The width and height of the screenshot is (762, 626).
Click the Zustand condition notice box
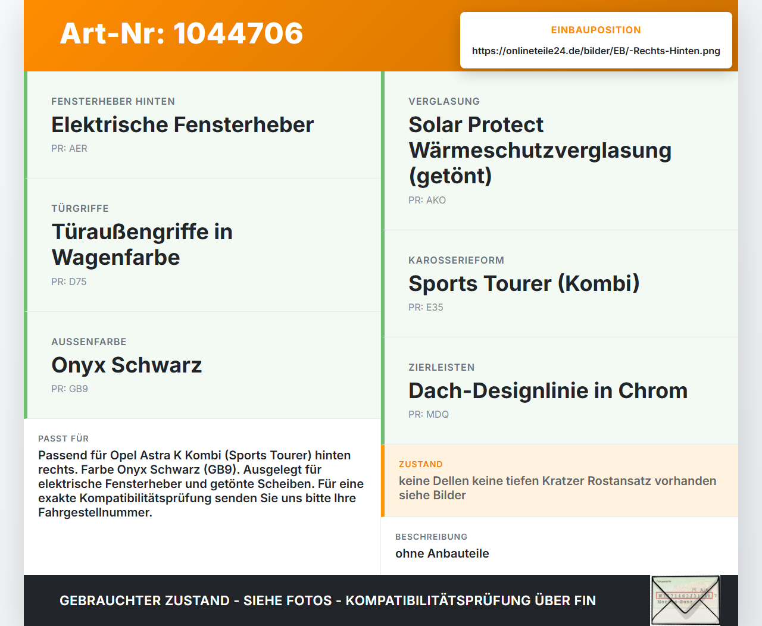560,481
